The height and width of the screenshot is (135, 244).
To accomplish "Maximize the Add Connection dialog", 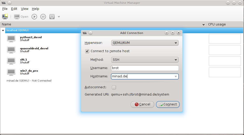I will [x=173, y=33].
